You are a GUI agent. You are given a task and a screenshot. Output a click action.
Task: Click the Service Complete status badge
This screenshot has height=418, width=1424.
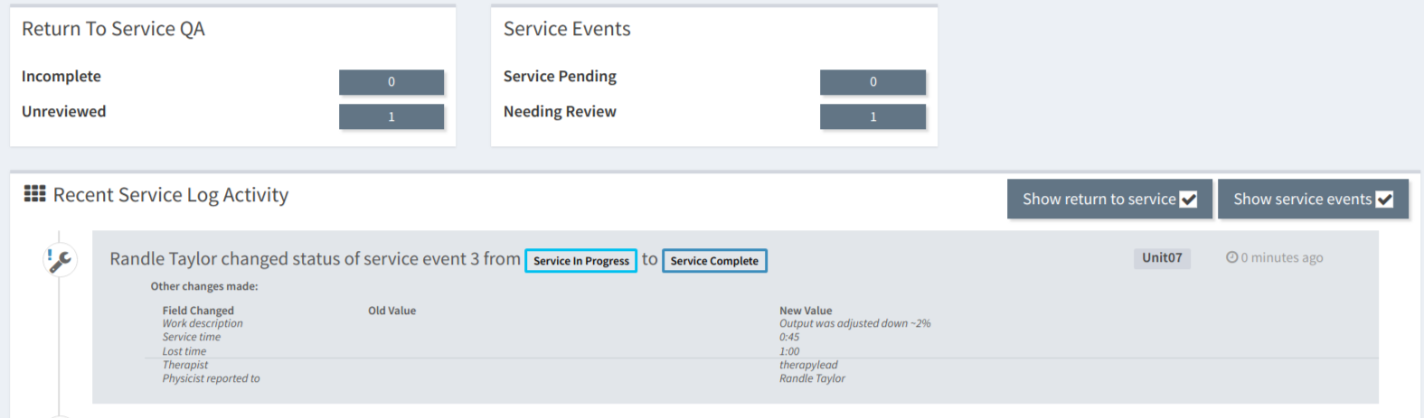coord(714,261)
